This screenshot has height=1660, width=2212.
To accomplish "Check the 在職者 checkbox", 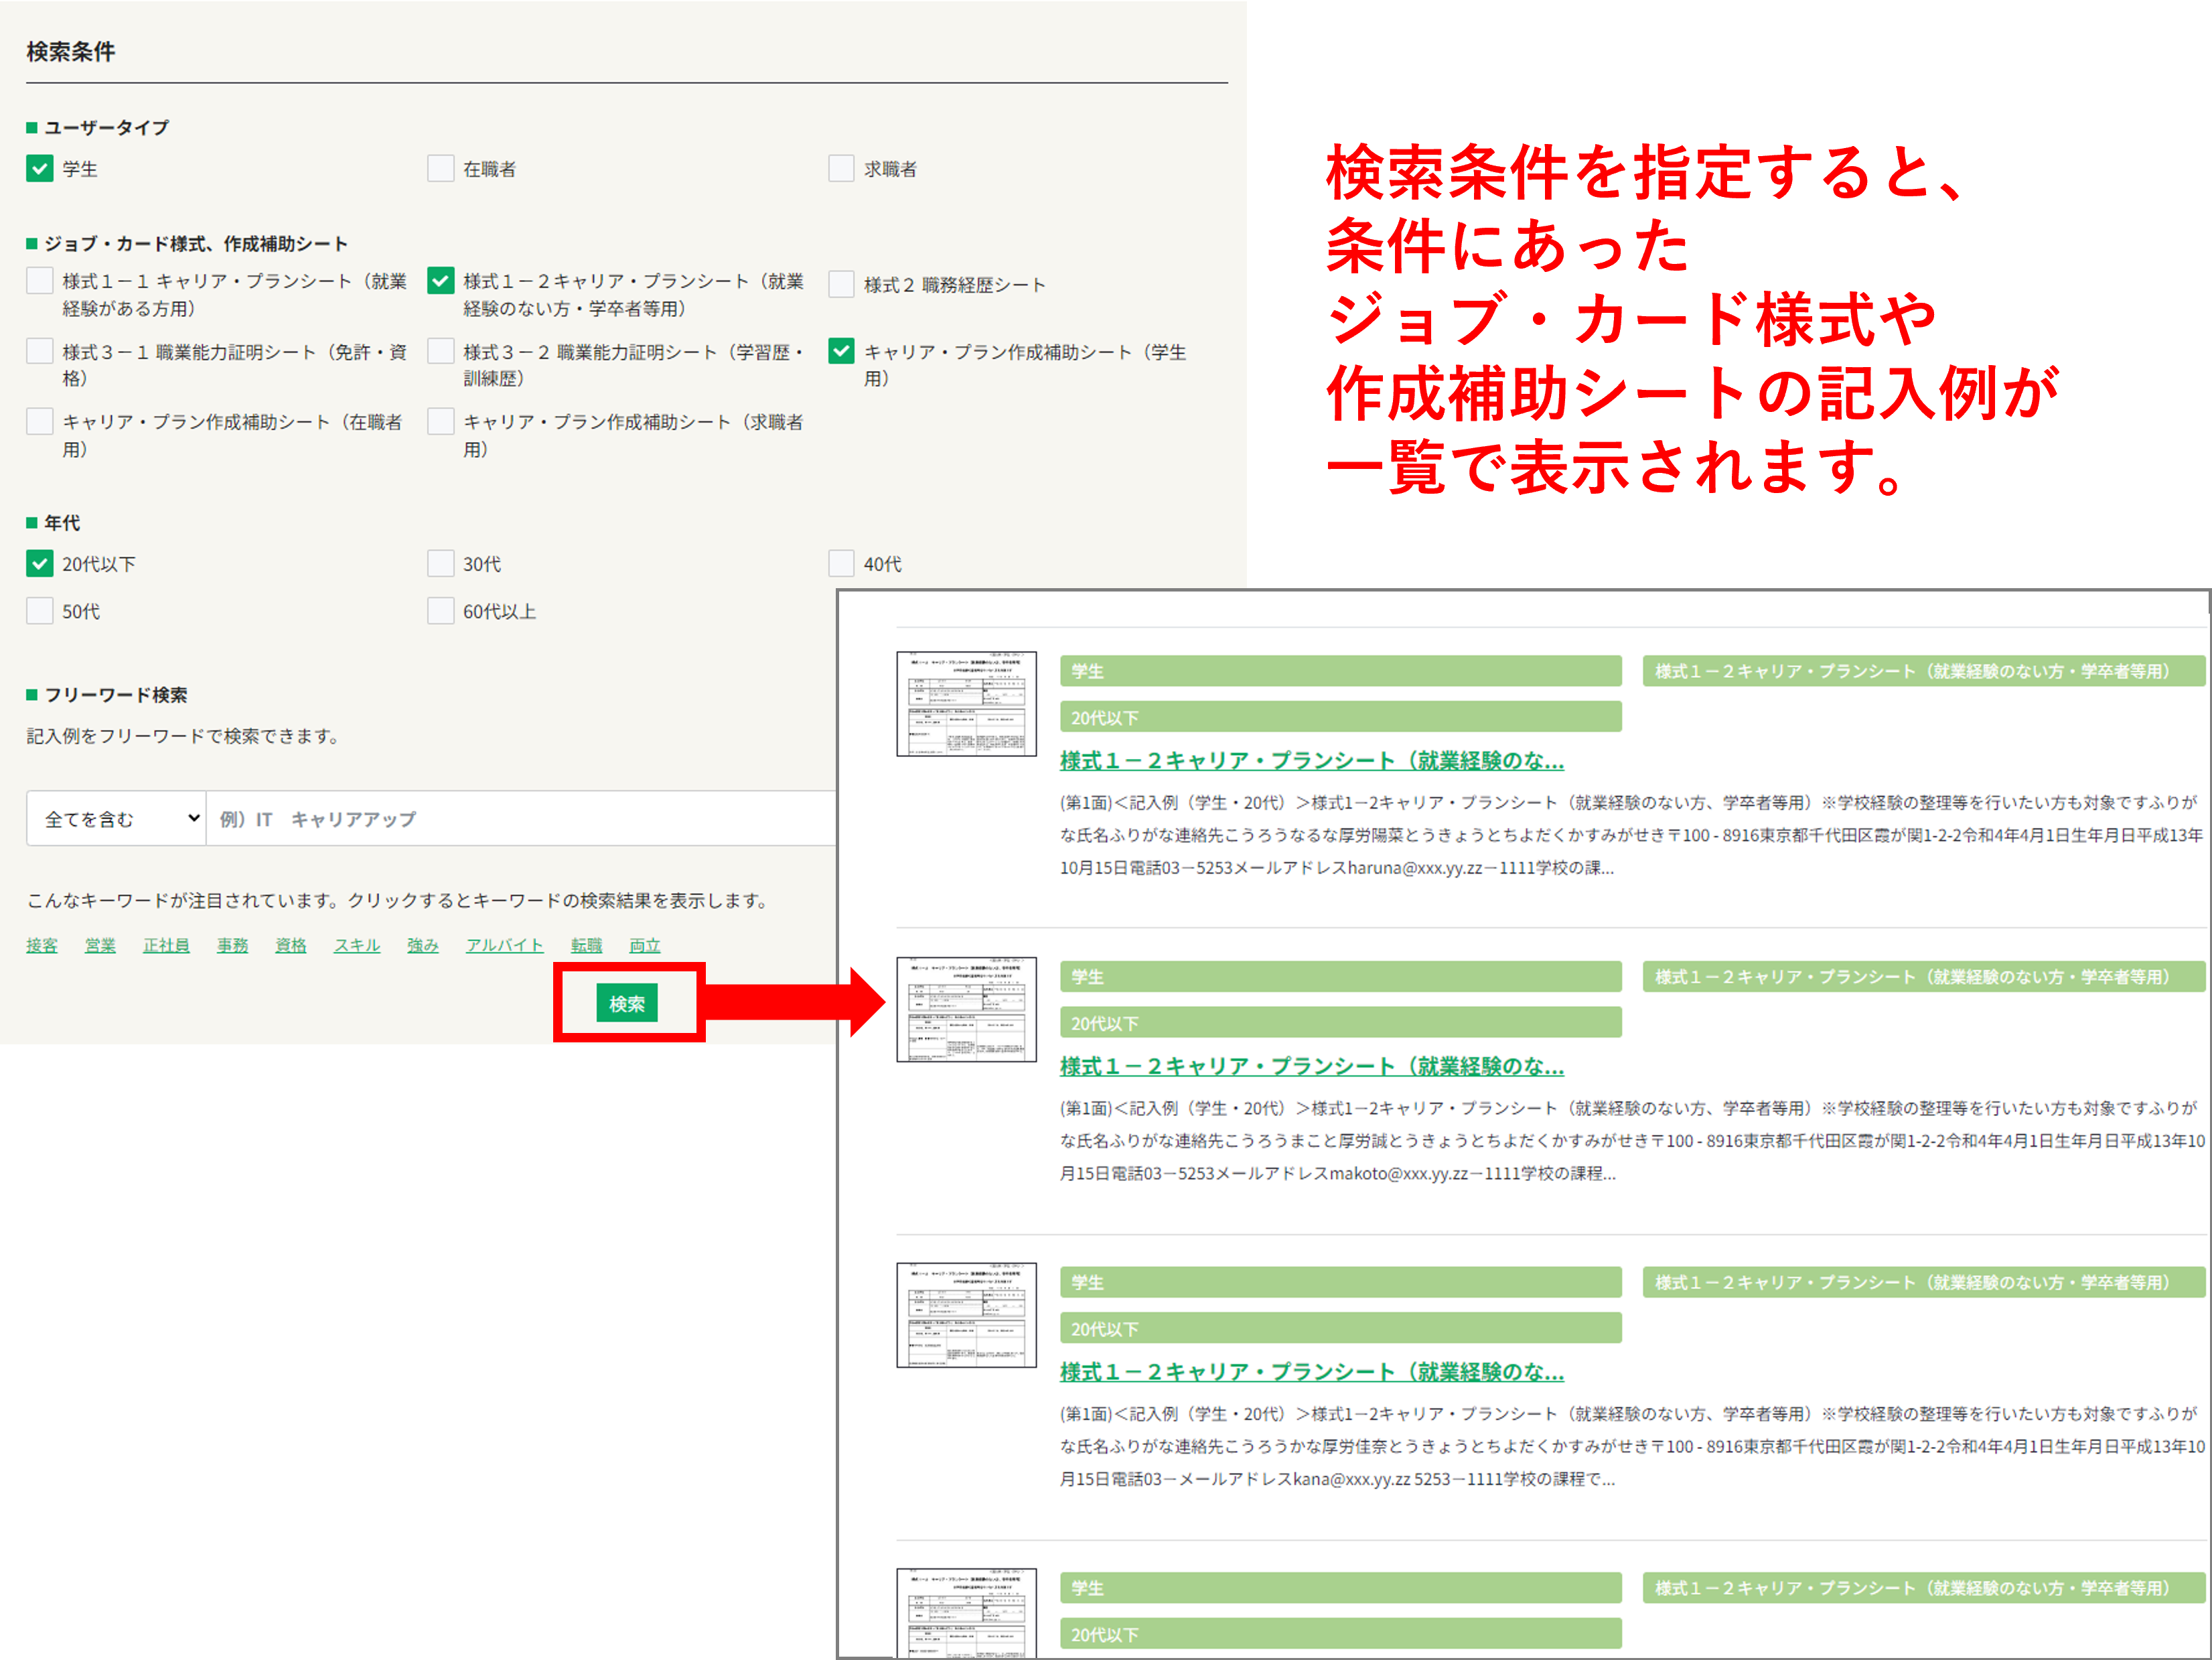I will pos(440,168).
